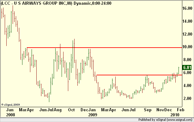Click the upper red resistance line near 10.00
The image size is (194, 122).
point(104,48)
